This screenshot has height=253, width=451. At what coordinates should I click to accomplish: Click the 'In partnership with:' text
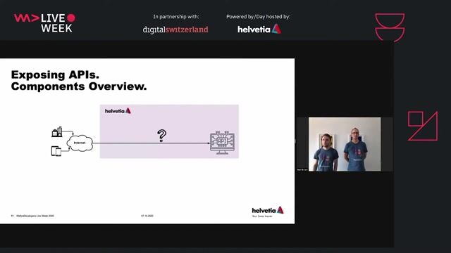(176, 17)
